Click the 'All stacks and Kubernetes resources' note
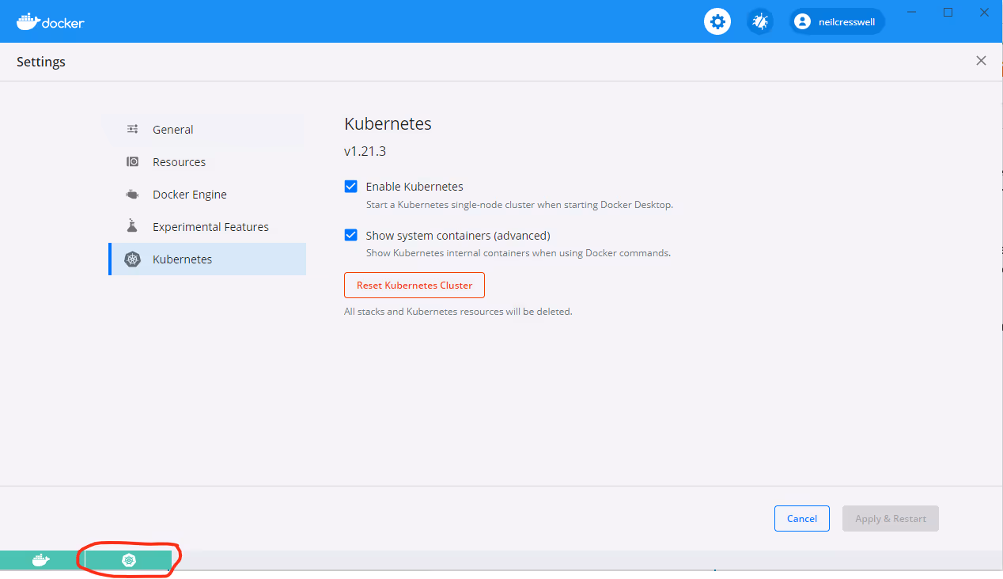This screenshot has height=579, width=1003. 458,312
